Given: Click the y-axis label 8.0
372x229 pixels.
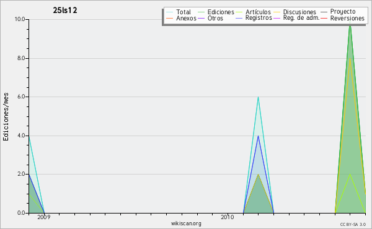Looking at the screenshot, I should [21, 58].
